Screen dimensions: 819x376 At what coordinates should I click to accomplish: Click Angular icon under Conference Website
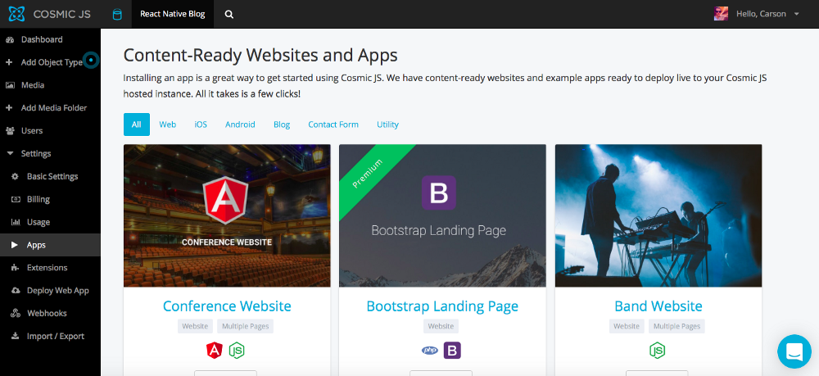click(214, 350)
